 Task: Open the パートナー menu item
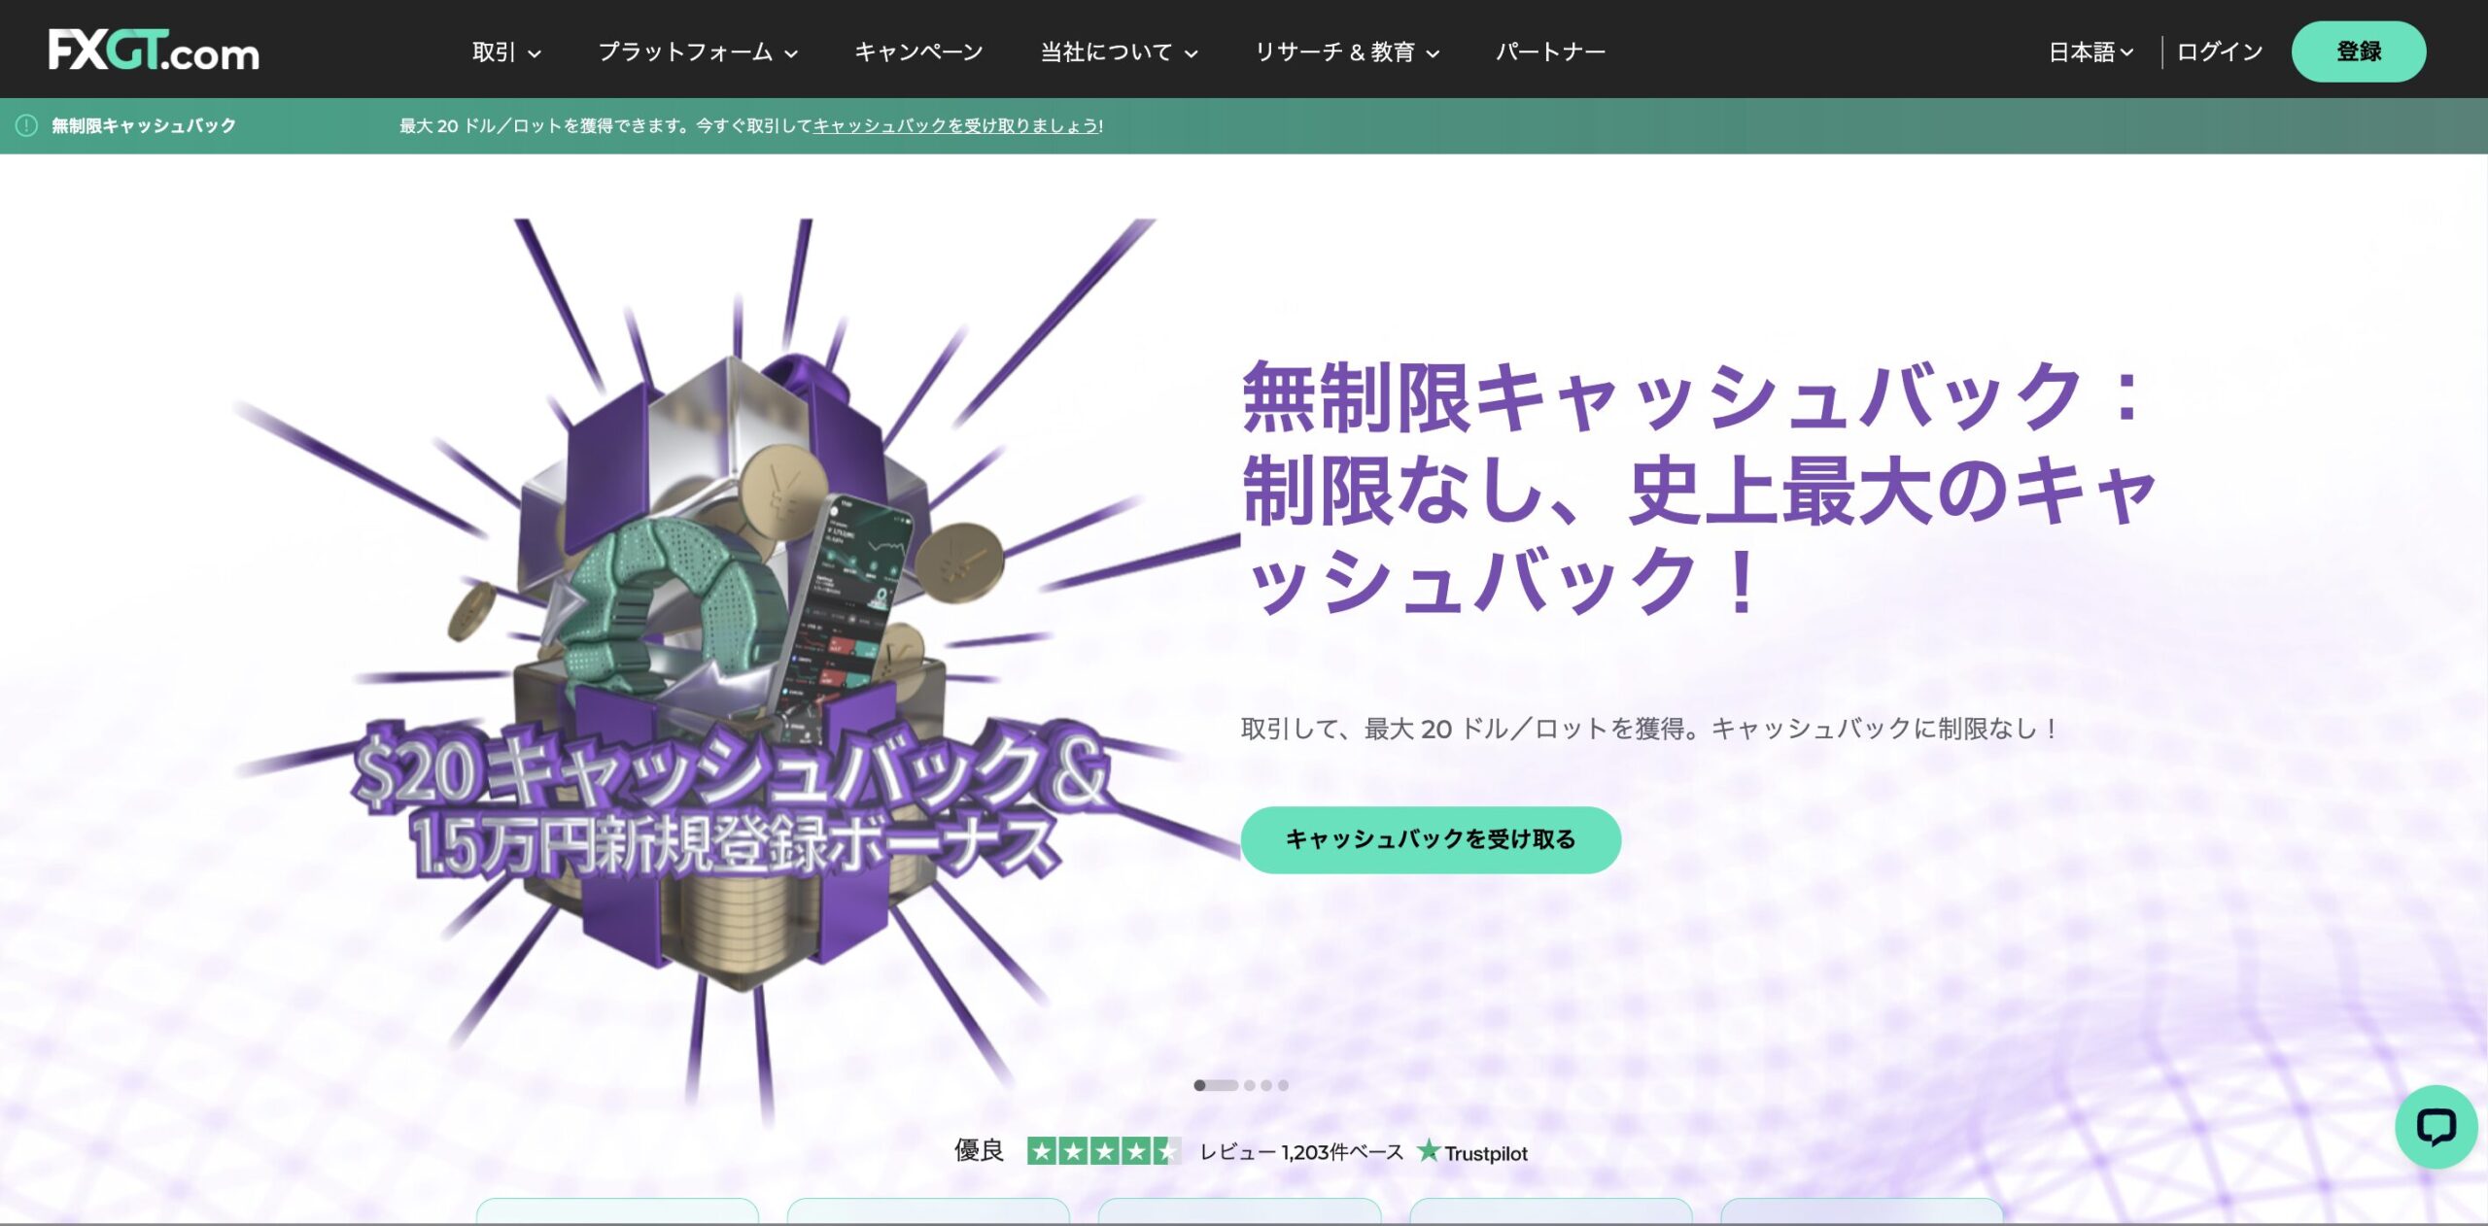click(x=1550, y=51)
